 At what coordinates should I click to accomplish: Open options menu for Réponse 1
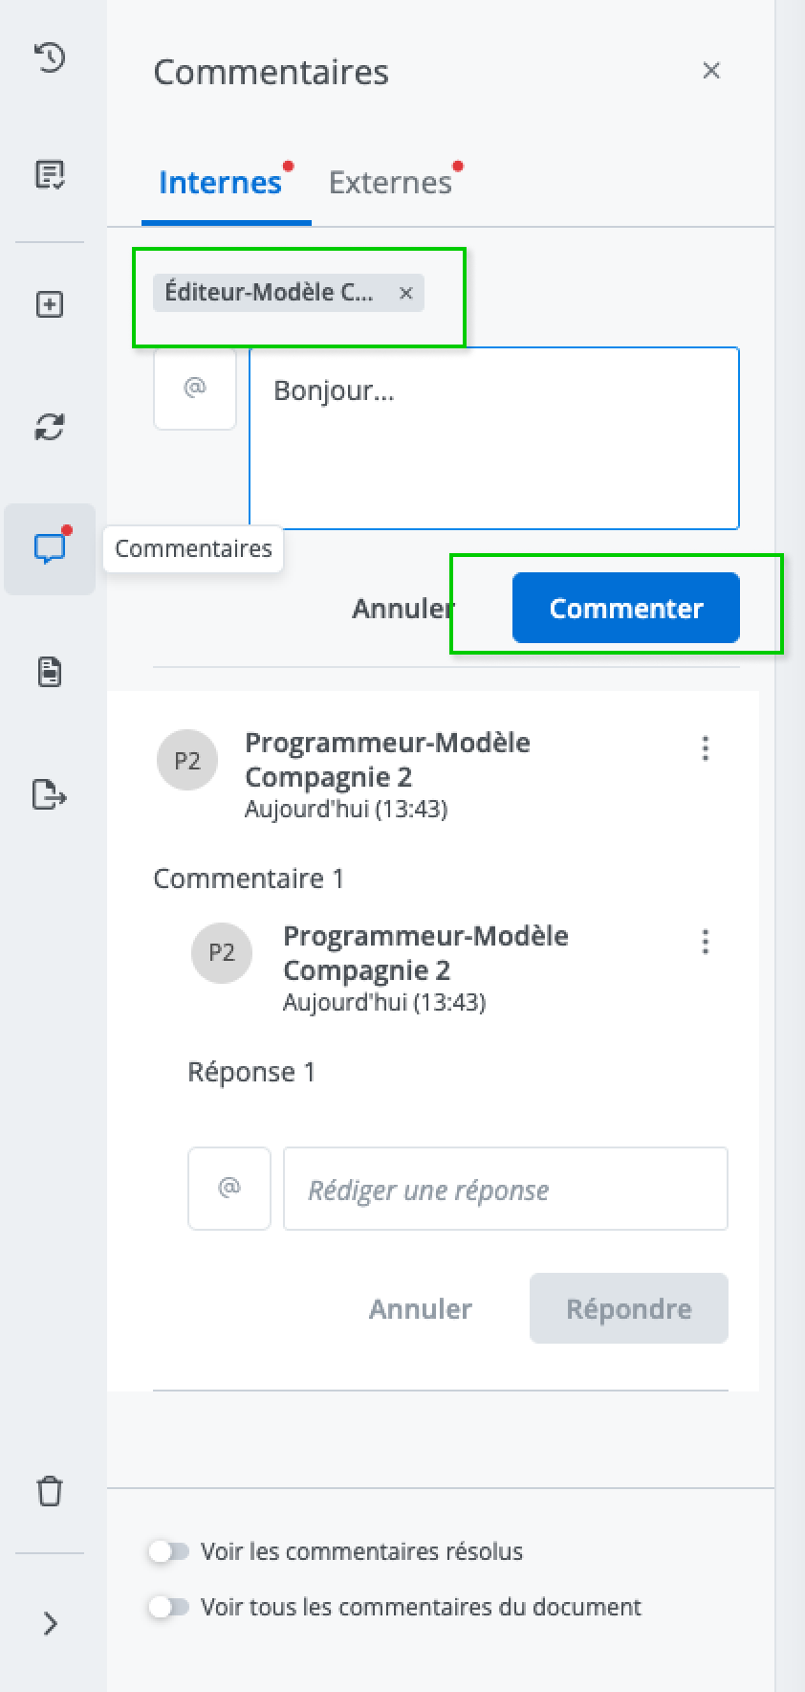(706, 942)
